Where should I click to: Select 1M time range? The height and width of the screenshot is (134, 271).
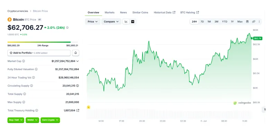(209, 21)
